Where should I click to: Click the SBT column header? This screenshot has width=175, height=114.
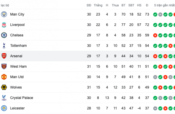click(x=131, y=5)
